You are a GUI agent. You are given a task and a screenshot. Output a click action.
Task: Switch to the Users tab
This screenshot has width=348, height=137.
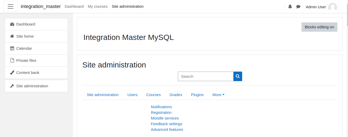coord(132,95)
